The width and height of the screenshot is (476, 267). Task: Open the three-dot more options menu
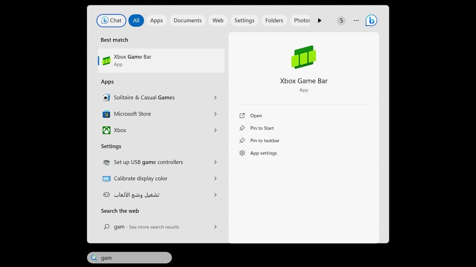coord(356,20)
